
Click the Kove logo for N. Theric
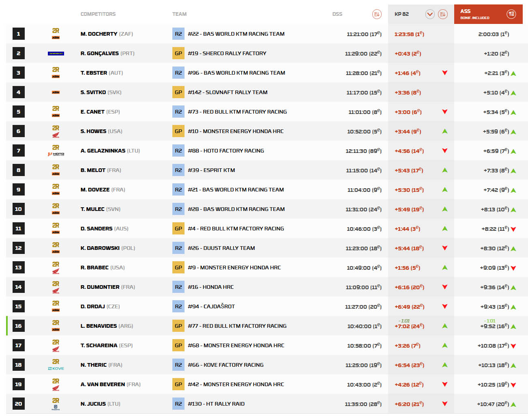pyautogui.click(x=56, y=368)
